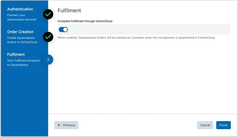Image resolution: width=238 pixels, height=137 pixels.
Task: Click the left arrow icon in Previous
Action: point(59,125)
